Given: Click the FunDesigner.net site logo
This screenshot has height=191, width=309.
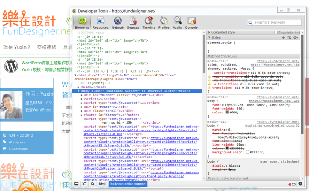Looking at the screenshot, I should click(x=36, y=23).
